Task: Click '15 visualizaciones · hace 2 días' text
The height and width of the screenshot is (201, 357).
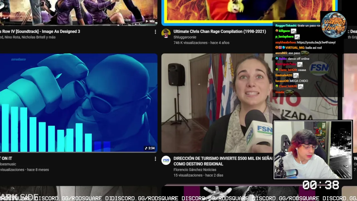Action: pos(198,175)
